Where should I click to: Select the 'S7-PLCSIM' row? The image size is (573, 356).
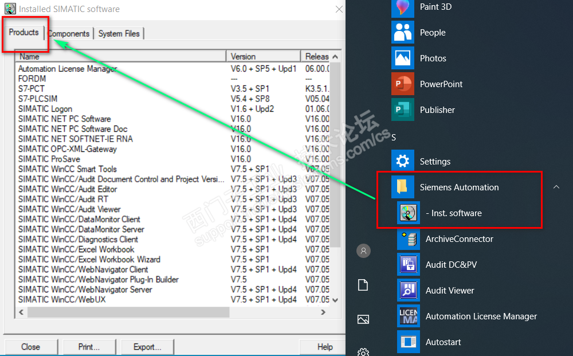point(173,99)
